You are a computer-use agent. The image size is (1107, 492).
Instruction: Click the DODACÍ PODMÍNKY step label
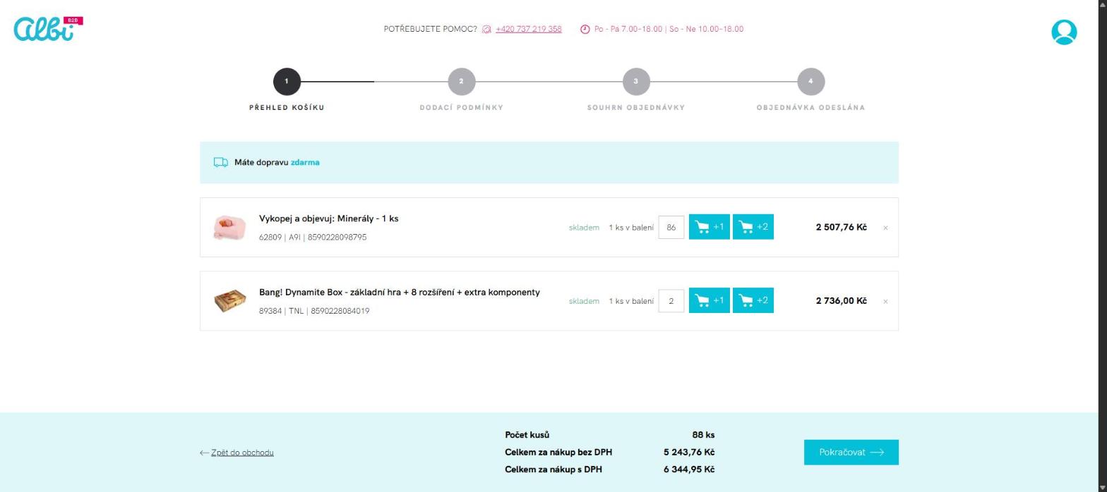[x=461, y=108]
